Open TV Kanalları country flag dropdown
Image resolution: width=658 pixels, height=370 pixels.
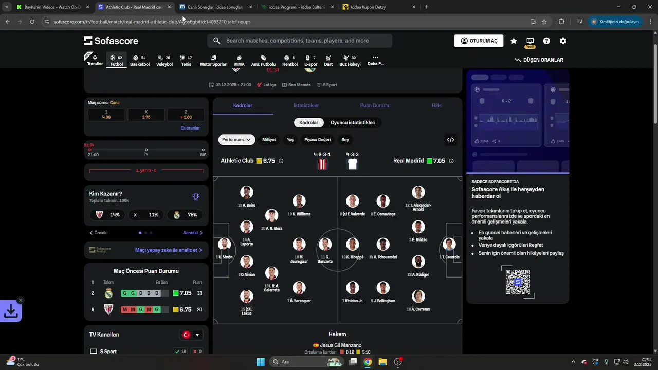191,335
